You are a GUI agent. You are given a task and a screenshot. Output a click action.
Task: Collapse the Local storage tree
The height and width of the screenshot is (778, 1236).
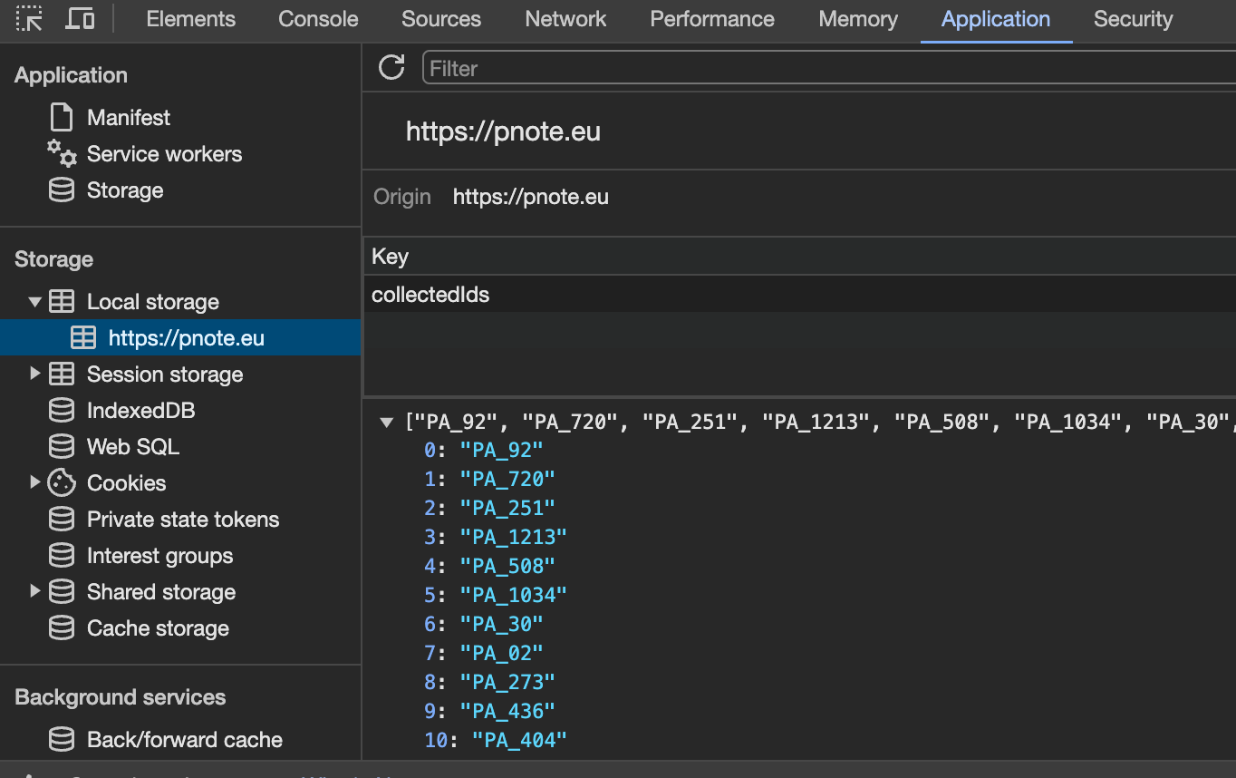pos(34,301)
